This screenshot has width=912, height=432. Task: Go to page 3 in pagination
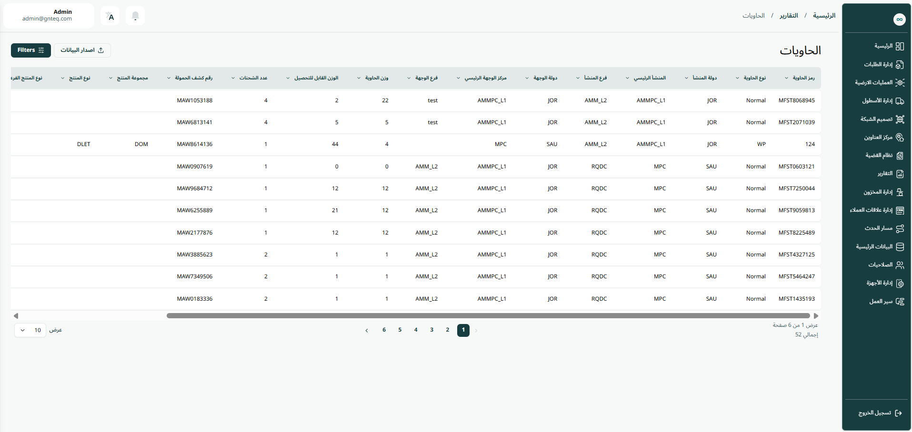[431, 330]
